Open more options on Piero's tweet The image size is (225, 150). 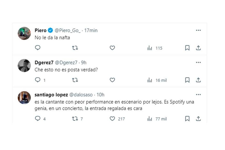pyautogui.click(x=198, y=30)
